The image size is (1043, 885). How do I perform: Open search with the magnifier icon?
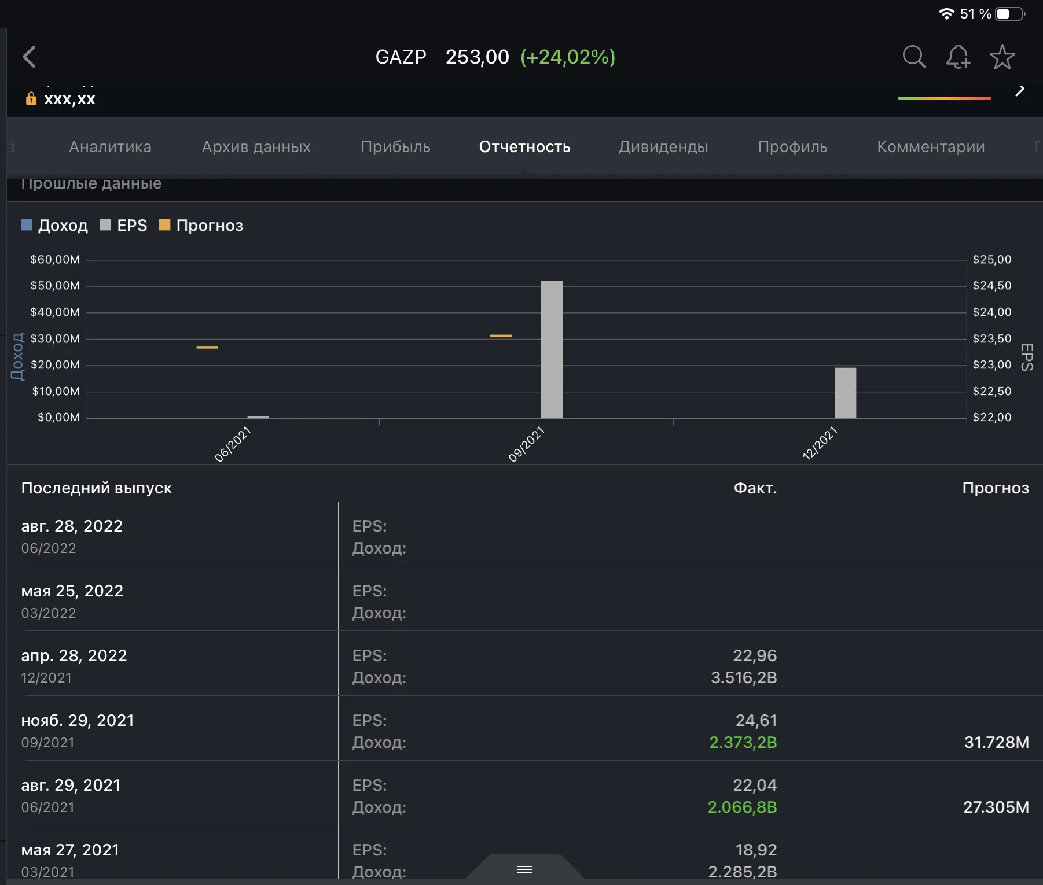[x=914, y=57]
